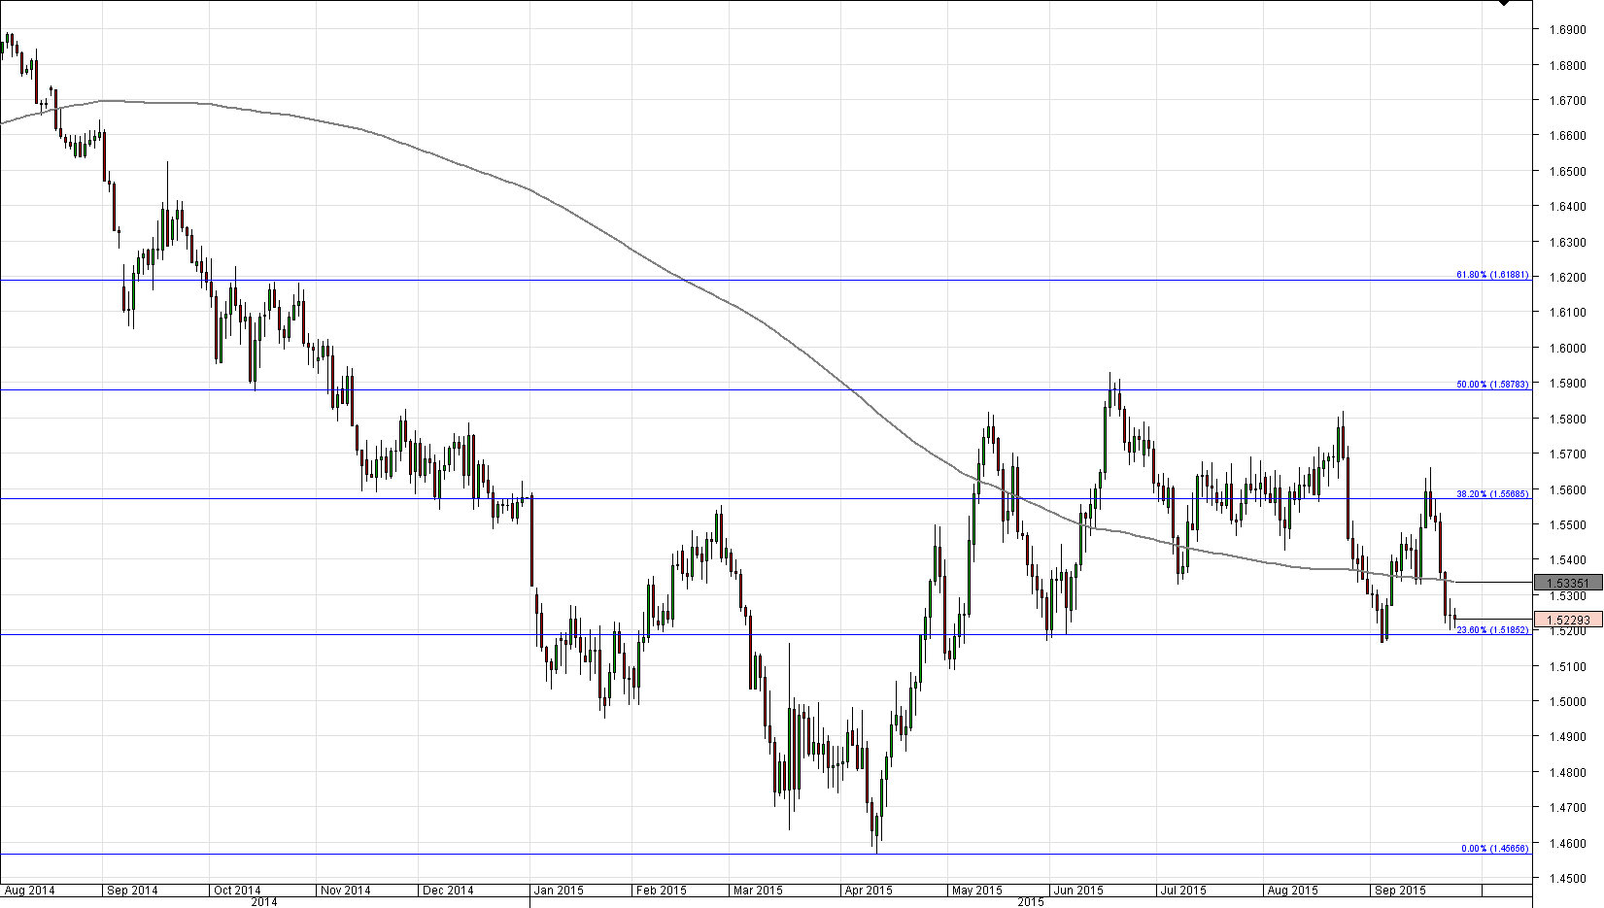This screenshot has height=908, width=1604.
Task: Click the 1.5600 price axis label
Action: 1567,490
